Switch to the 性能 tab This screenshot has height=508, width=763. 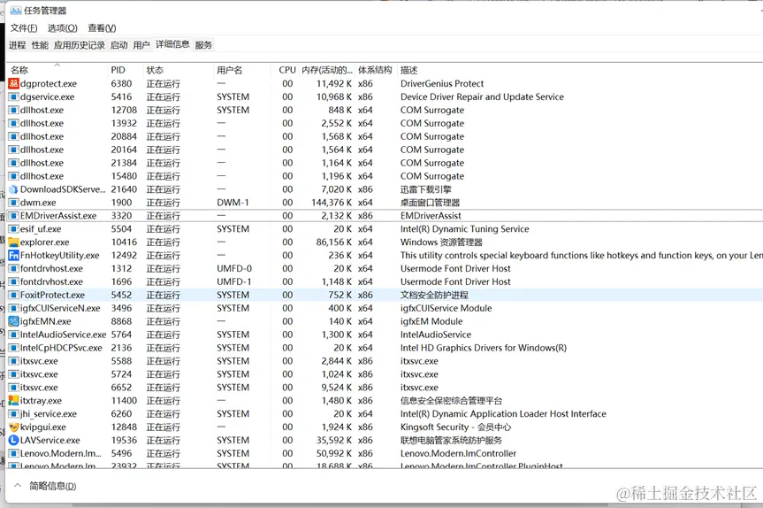coord(40,45)
